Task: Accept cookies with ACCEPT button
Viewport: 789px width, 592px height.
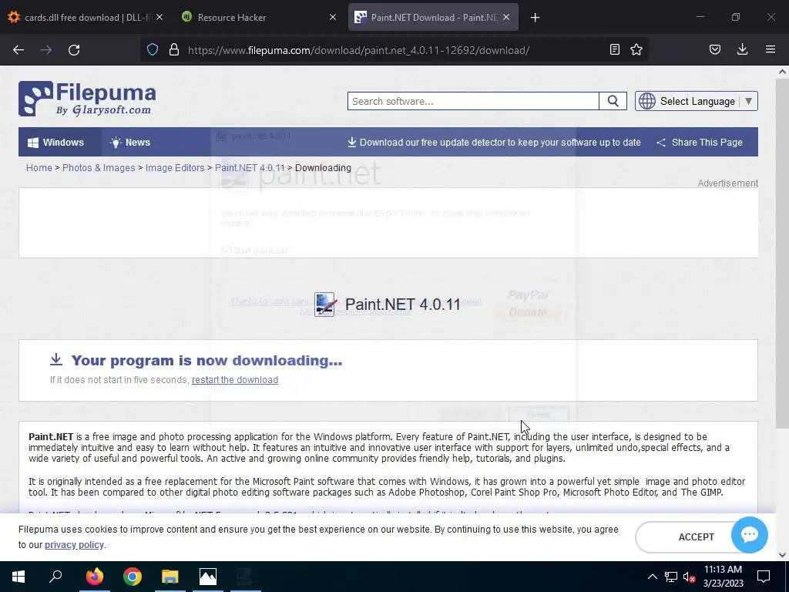Action: coord(696,537)
